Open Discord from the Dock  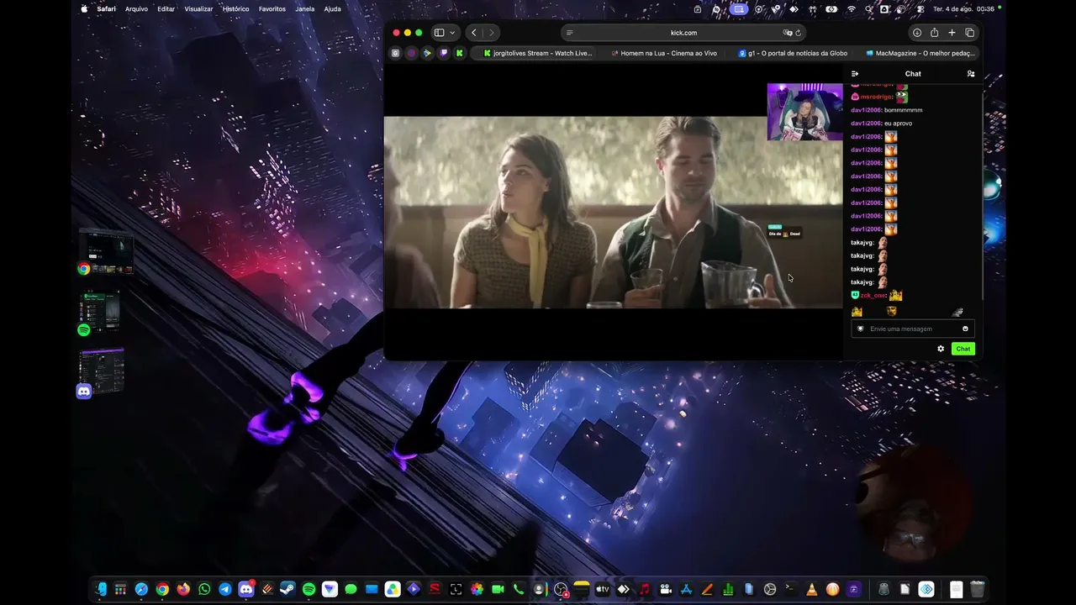click(x=246, y=590)
